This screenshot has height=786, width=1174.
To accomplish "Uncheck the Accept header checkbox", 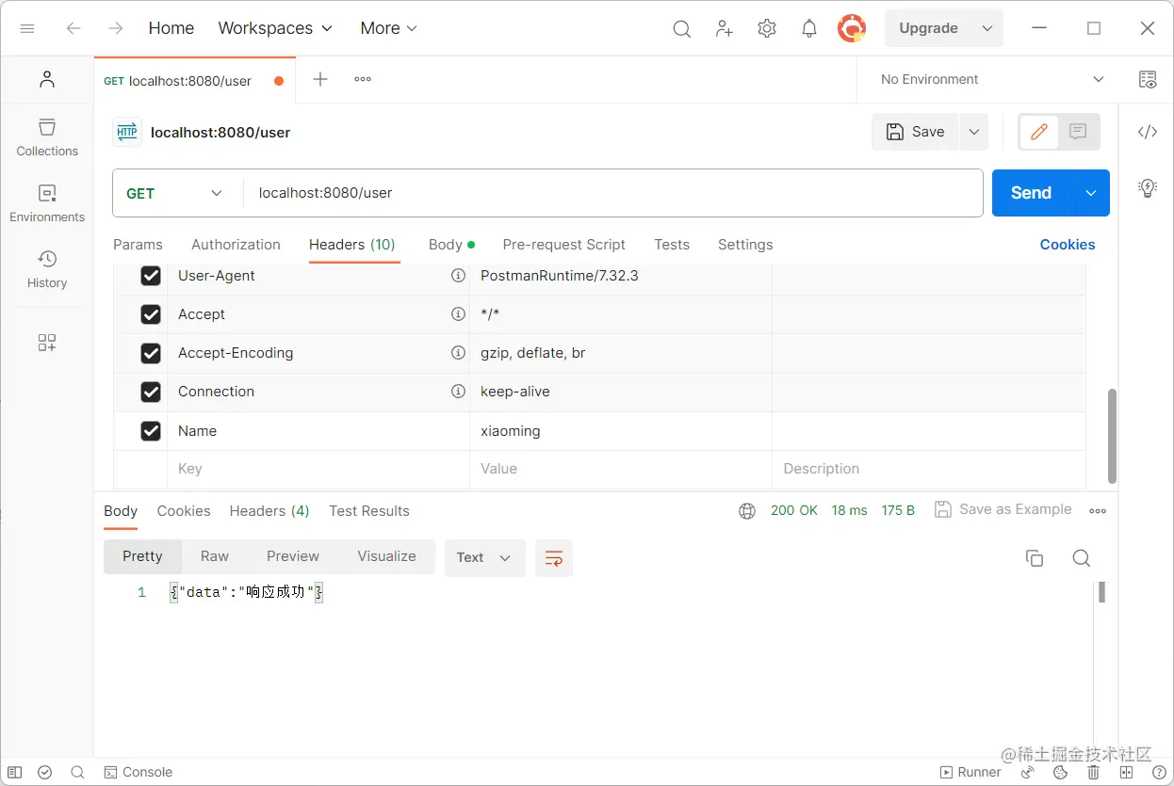I will [x=151, y=314].
